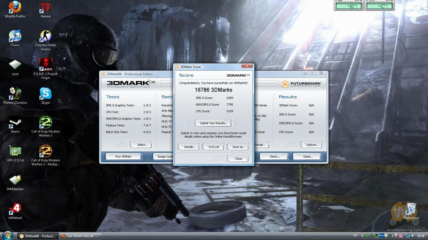The width and height of the screenshot is (428, 240).
Task: Click the network connection tray icon
Action: click(408, 236)
